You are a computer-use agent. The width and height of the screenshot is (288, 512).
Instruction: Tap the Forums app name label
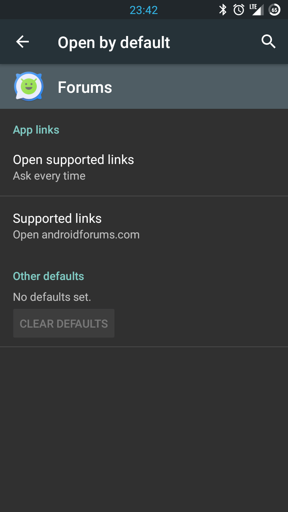(85, 87)
